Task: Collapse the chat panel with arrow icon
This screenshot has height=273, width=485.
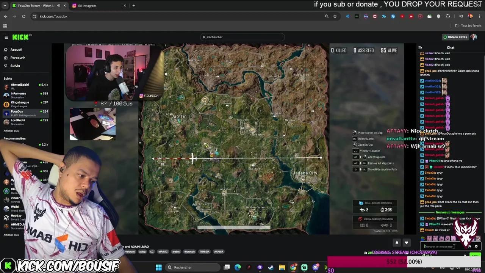Action: click(420, 48)
